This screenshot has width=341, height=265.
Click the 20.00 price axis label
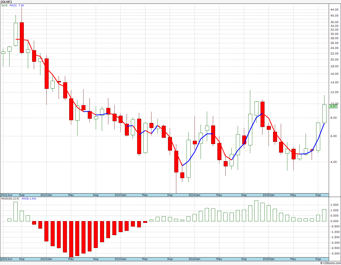tap(334, 59)
